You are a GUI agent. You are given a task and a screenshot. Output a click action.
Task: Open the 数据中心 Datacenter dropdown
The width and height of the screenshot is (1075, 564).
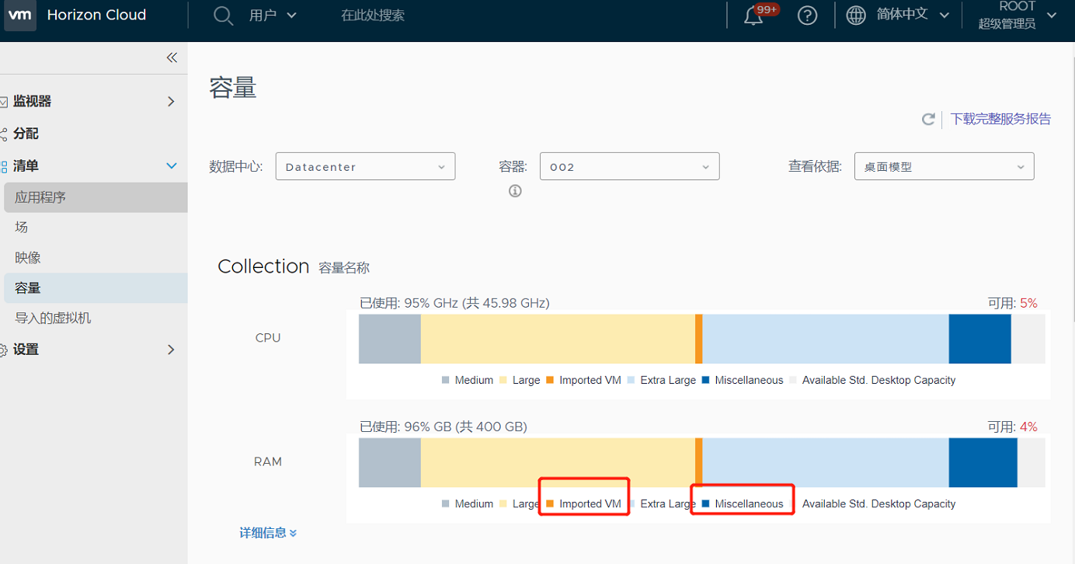(365, 166)
